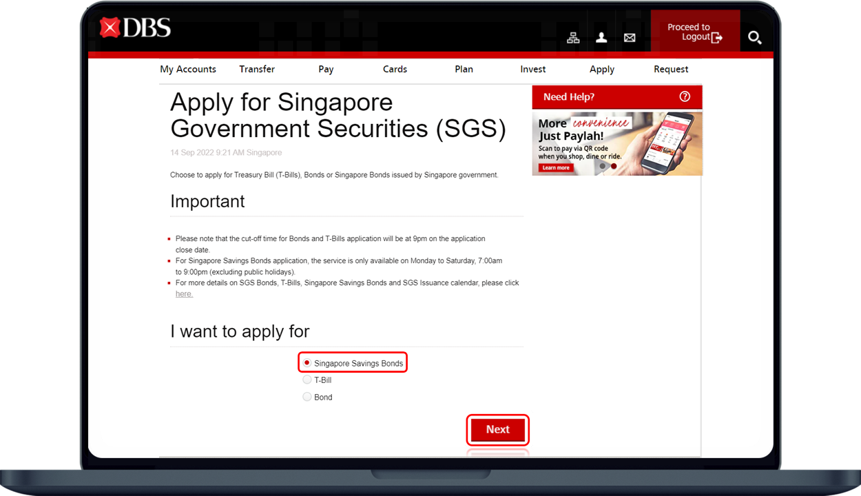Open the user profile icon
This screenshot has height=496, width=861.
[x=601, y=38]
